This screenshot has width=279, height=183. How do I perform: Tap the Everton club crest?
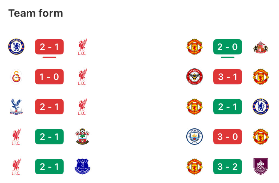82,166
